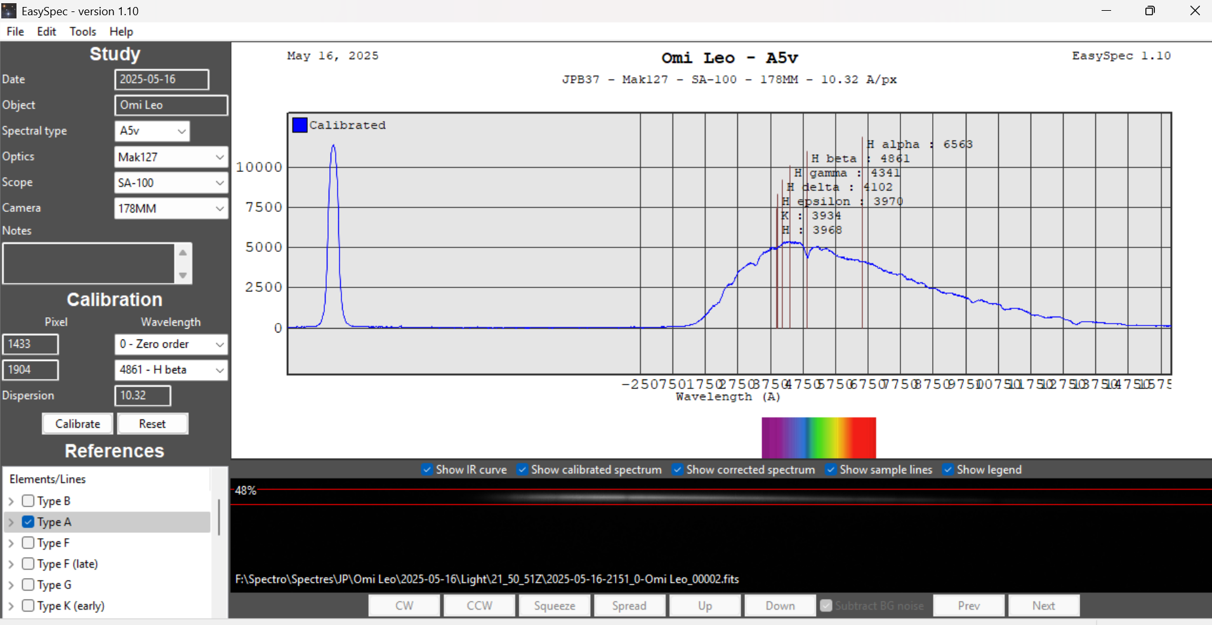This screenshot has height=625, width=1212.
Task: Tick the Type K (early) checkbox
Action: coord(28,605)
